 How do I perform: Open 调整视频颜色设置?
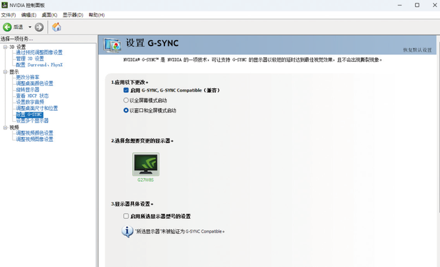coord(34,133)
